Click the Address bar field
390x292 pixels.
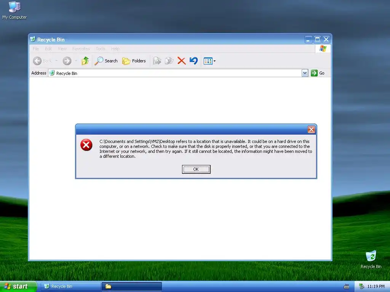tap(175, 73)
